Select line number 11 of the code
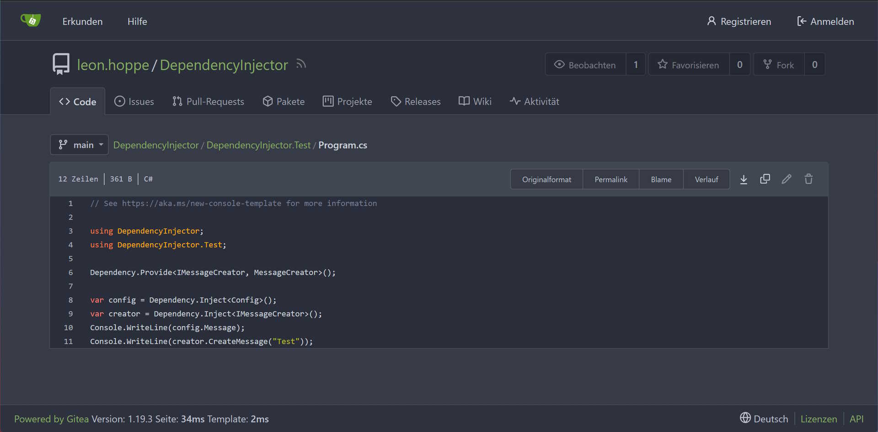This screenshot has width=878, height=432. tap(69, 341)
